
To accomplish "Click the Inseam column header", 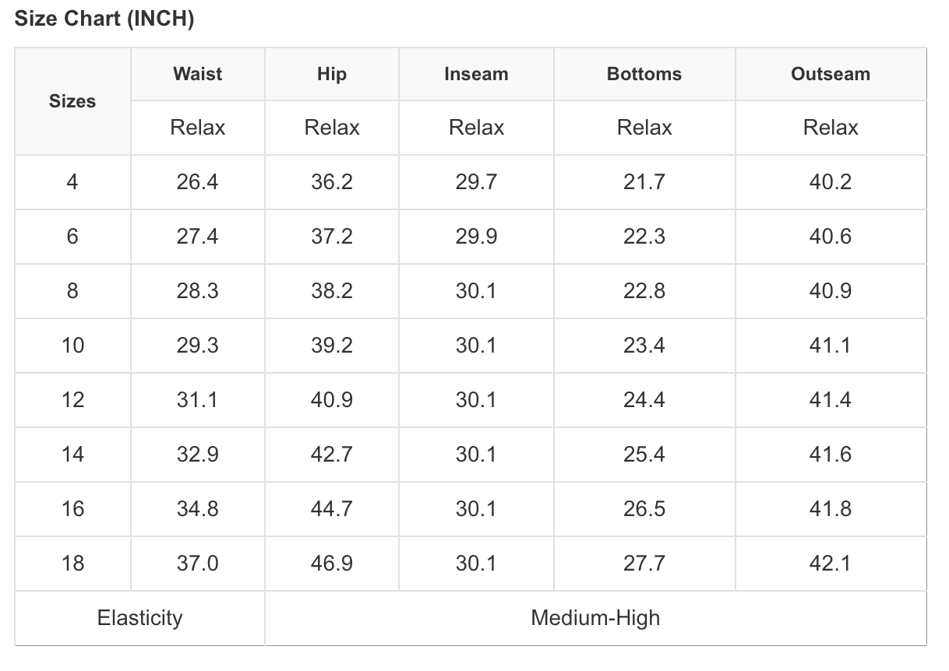I will tap(476, 74).
